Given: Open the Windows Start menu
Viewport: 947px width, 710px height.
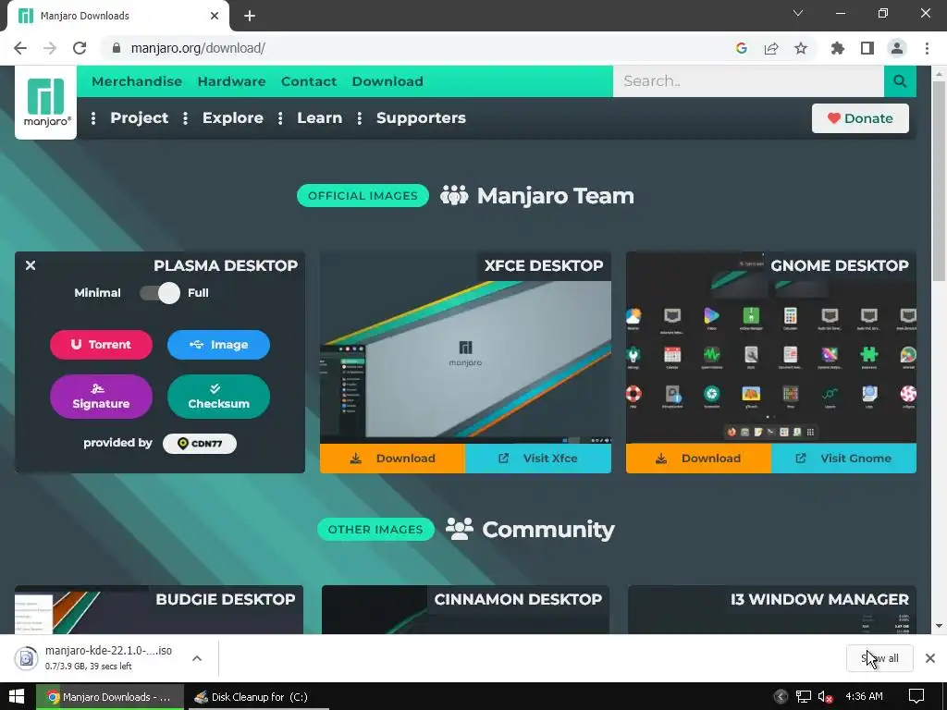Looking at the screenshot, I should (17, 697).
